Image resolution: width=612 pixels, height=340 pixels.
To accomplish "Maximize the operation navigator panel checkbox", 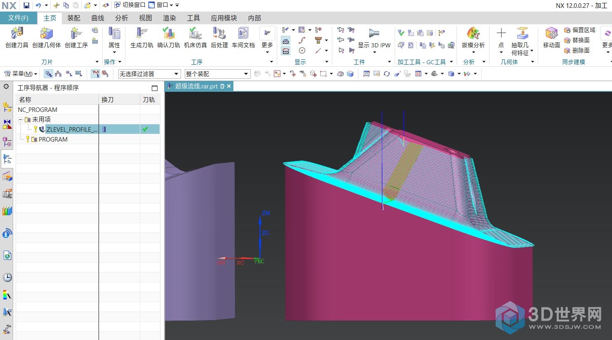I will 155,88.
